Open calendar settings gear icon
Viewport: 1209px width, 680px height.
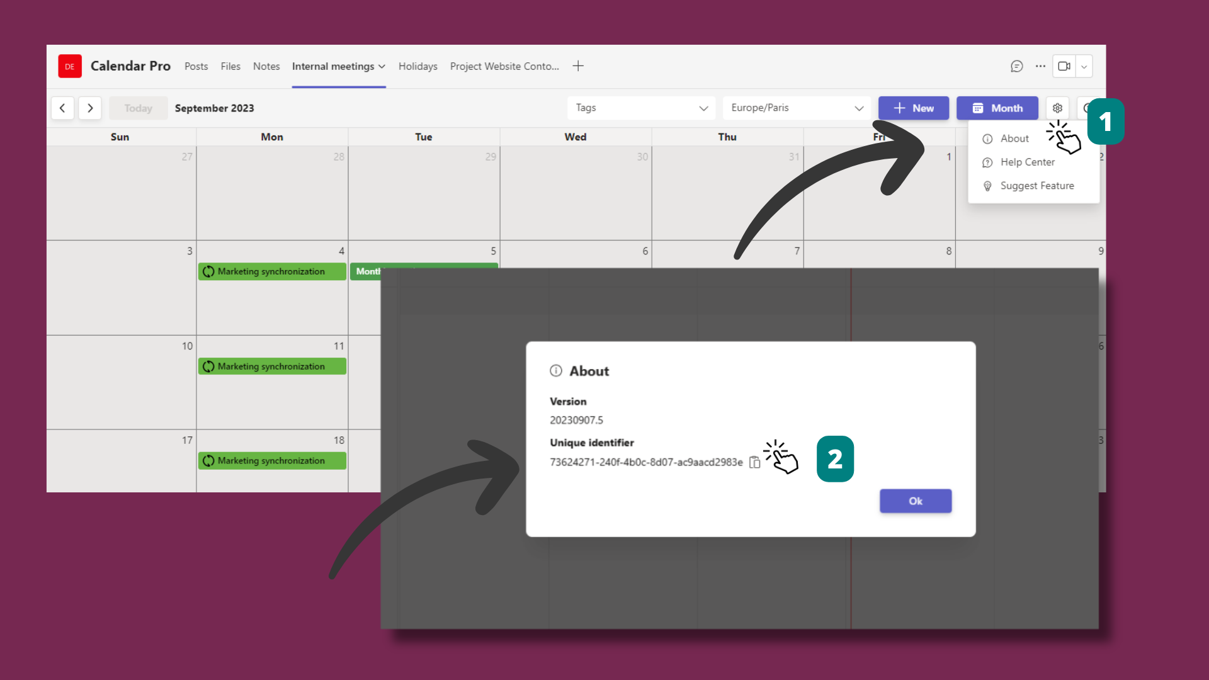1057,108
